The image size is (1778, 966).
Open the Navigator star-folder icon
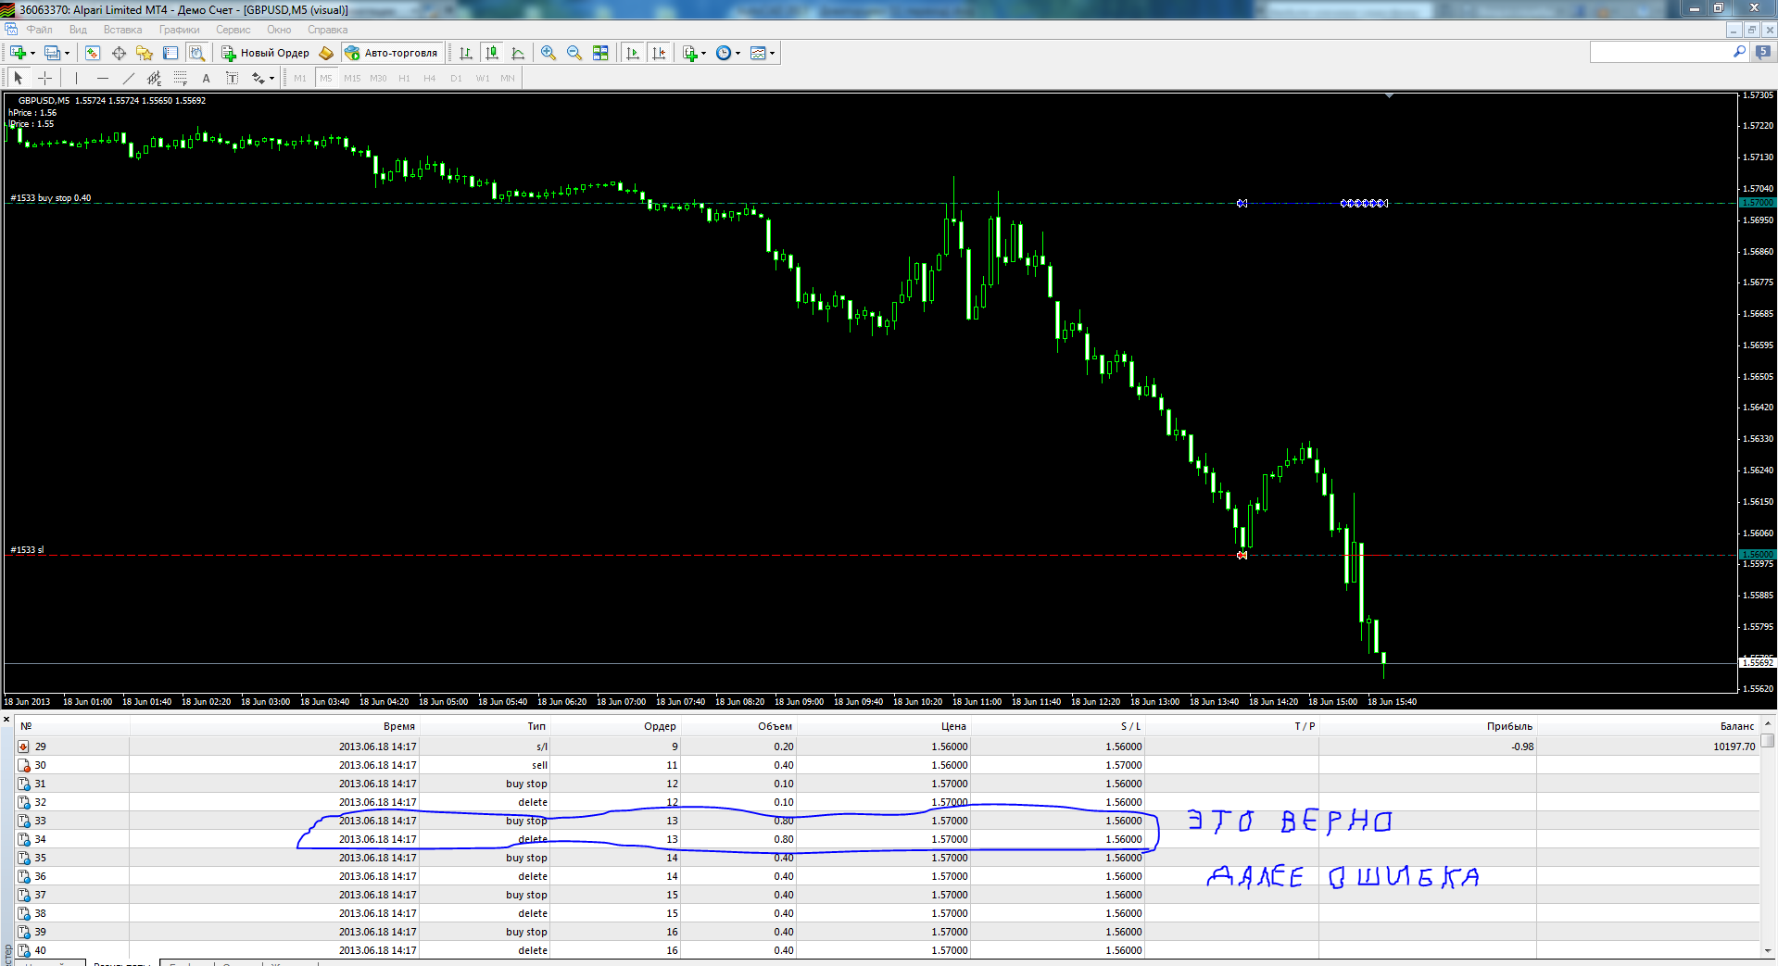point(145,53)
